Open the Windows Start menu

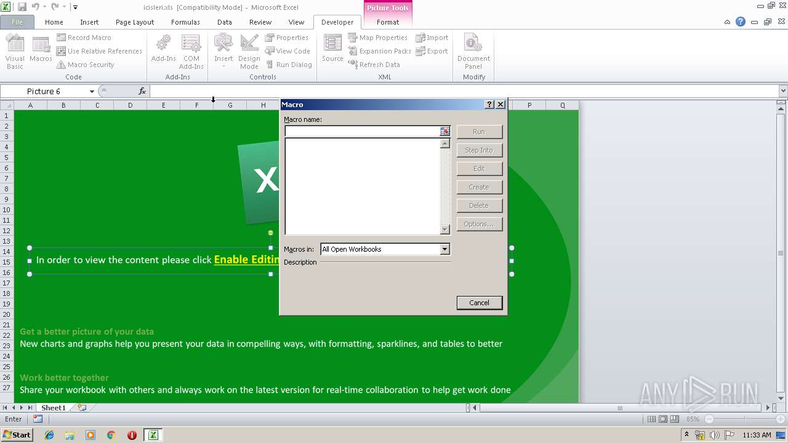click(x=17, y=435)
